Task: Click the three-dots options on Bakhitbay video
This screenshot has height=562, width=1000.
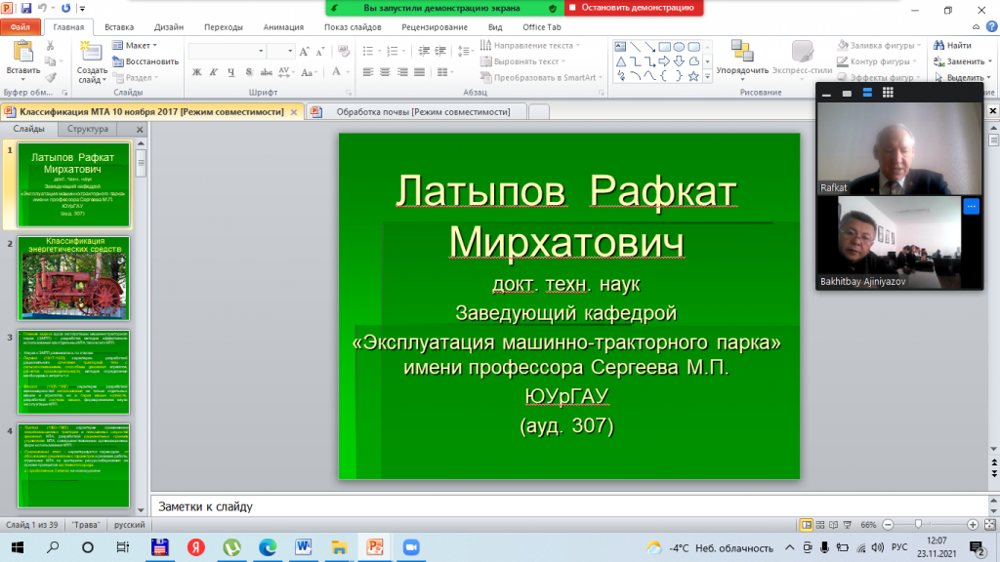Action: pyautogui.click(x=971, y=206)
